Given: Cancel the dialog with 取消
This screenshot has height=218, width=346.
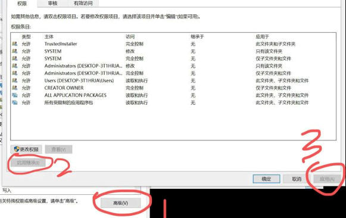Looking at the screenshot, I should coord(297,179).
